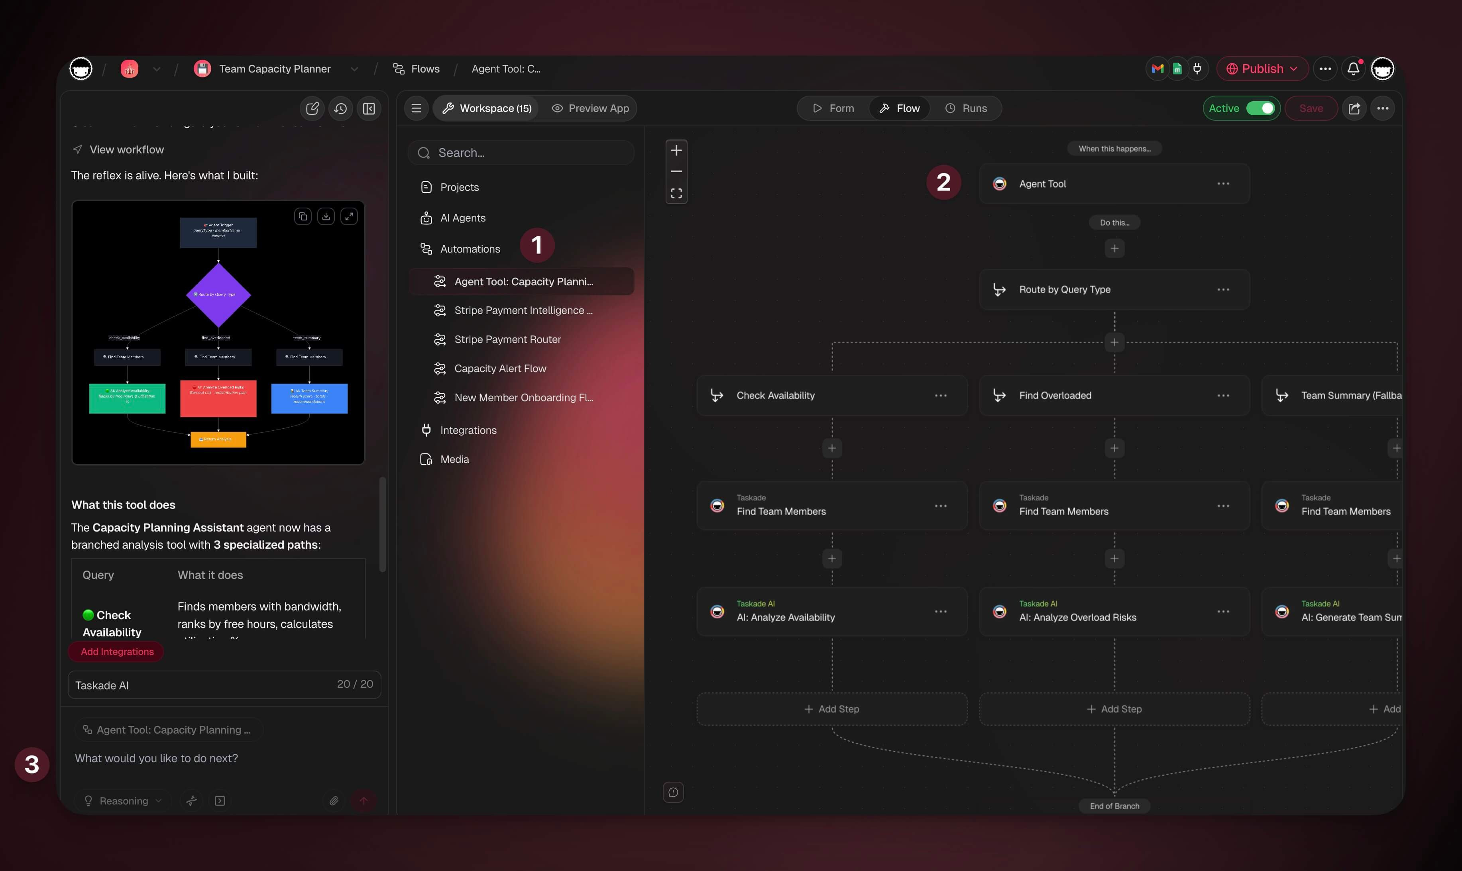The height and width of the screenshot is (871, 1462).
Task: Expand the Reasoning mode dropdown
Action: click(123, 800)
